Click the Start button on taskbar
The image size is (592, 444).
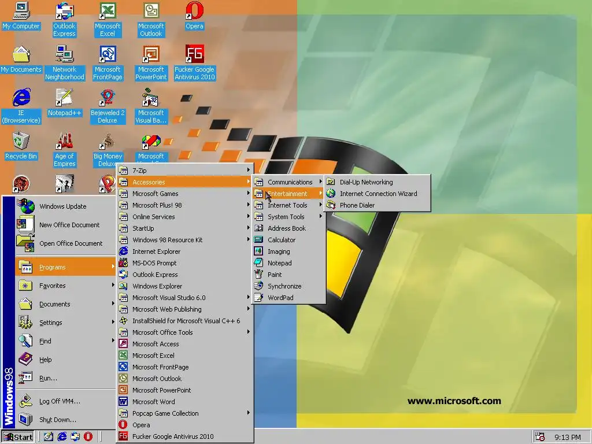point(18,437)
